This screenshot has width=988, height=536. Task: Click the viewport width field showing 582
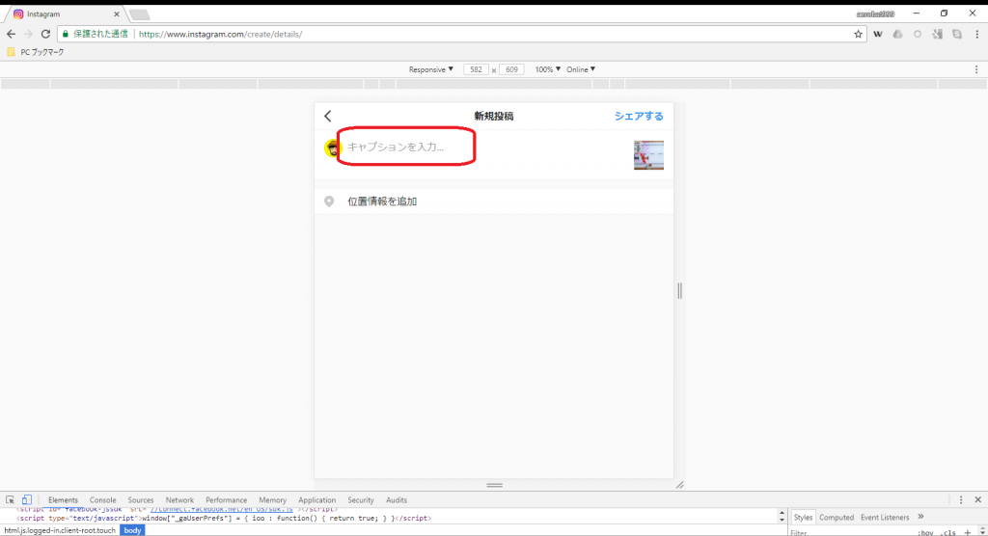coord(476,69)
